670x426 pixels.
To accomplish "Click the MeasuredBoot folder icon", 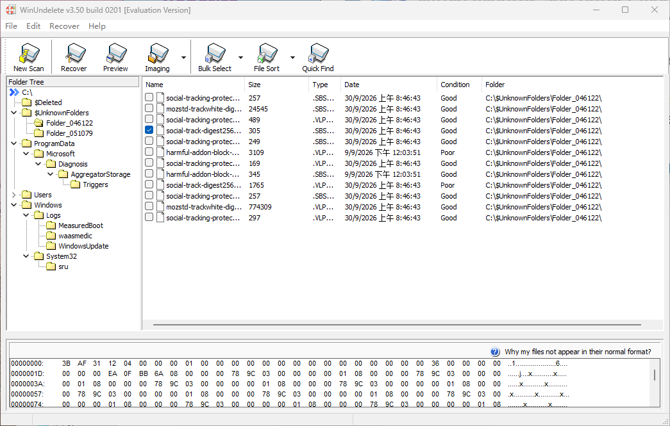I will (x=51, y=225).
